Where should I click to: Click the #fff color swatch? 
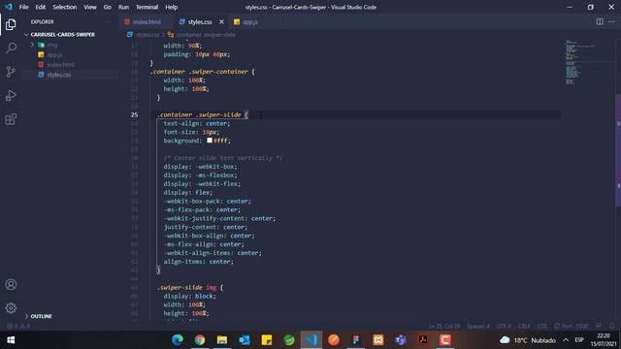[210, 140]
